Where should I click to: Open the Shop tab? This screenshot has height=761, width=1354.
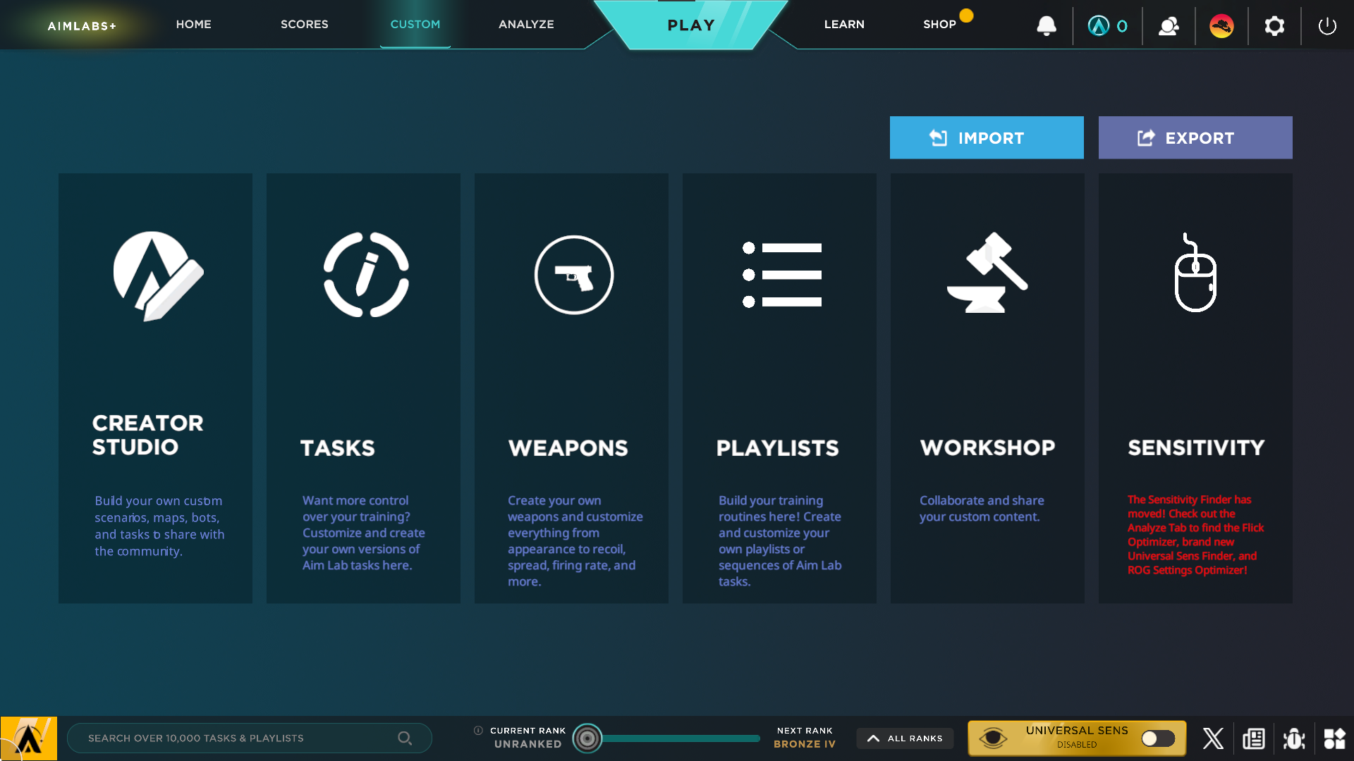click(x=939, y=24)
